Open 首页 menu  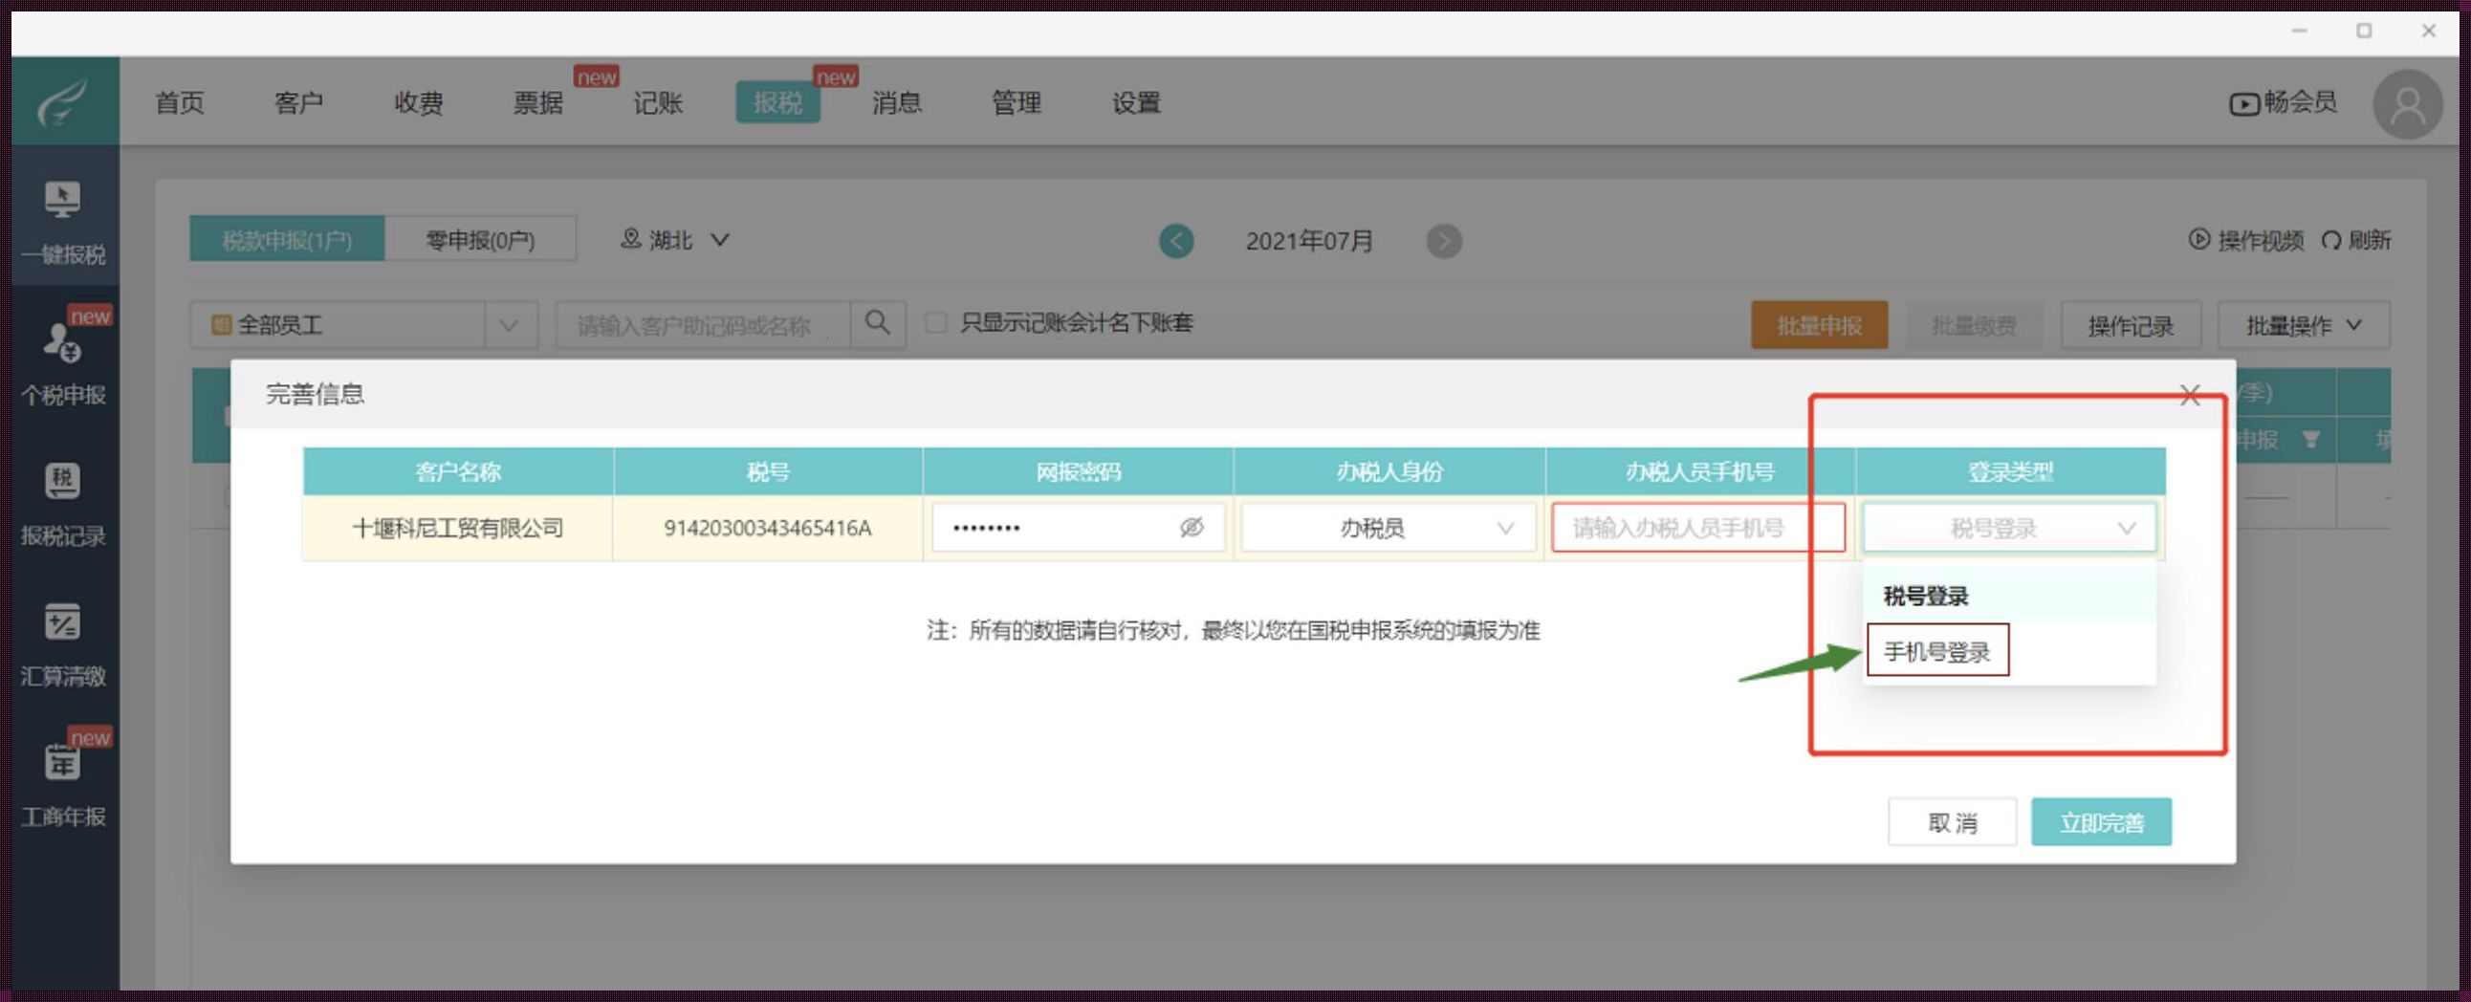tap(180, 102)
